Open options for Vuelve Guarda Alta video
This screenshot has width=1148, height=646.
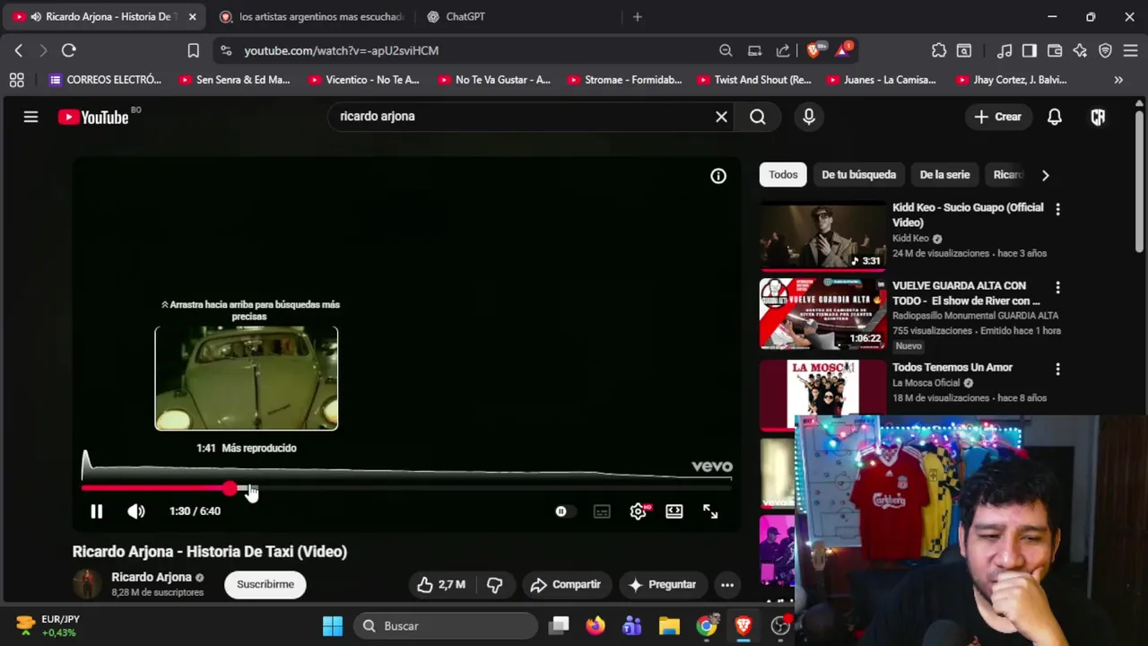[x=1057, y=287]
